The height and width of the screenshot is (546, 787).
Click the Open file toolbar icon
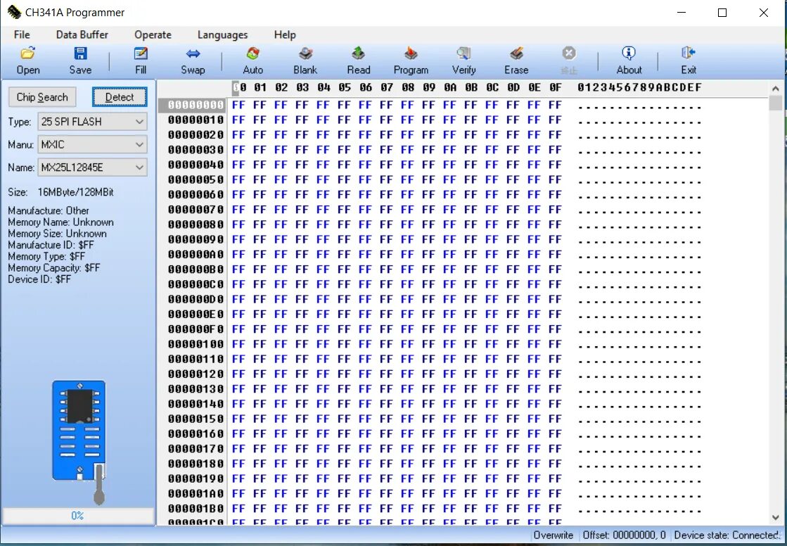click(x=28, y=53)
